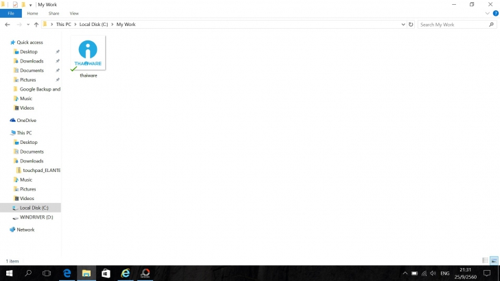The image size is (500, 281).
Task: Switch to details view layout
Action: 486,260
